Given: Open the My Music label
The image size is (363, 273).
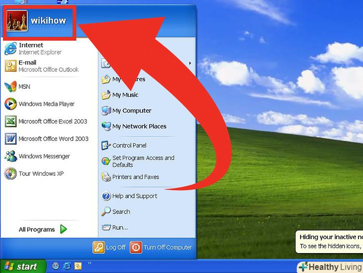Looking at the screenshot, I should (125, 95).
